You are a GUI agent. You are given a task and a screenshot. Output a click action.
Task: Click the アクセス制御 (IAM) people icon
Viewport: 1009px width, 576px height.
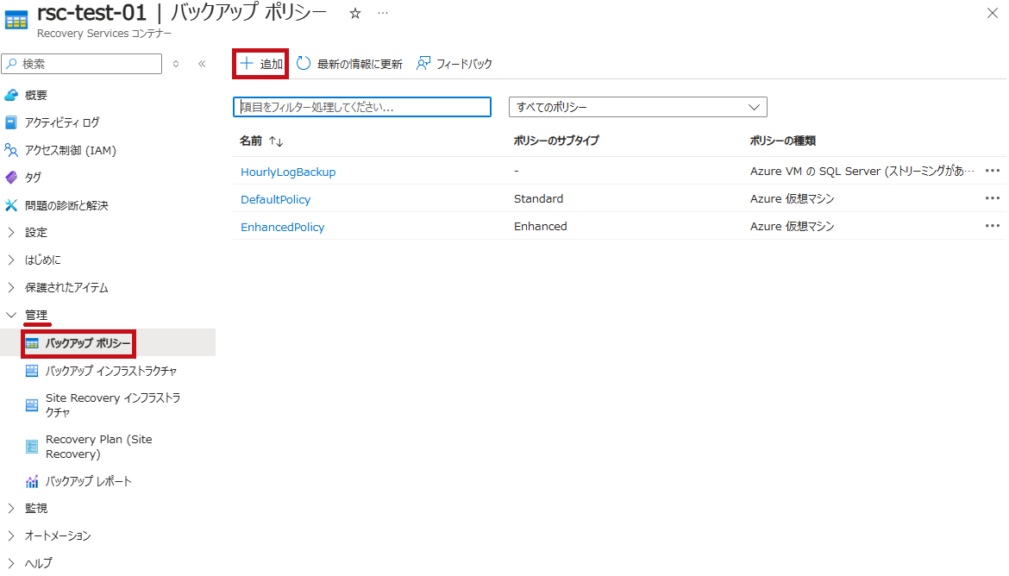click(11, 150)
